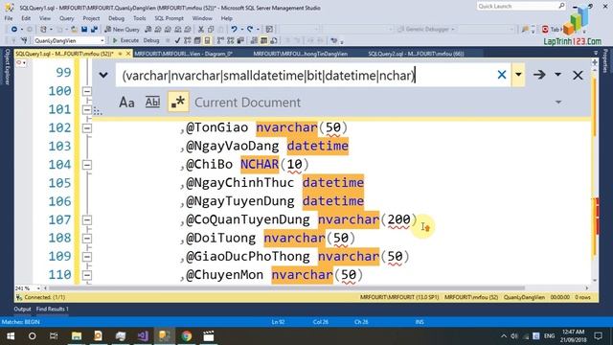Image resolution: width=613 pixels, height=345 pixels.
Task: Open the Current Document scope dropdown
Action: [558, 103]
